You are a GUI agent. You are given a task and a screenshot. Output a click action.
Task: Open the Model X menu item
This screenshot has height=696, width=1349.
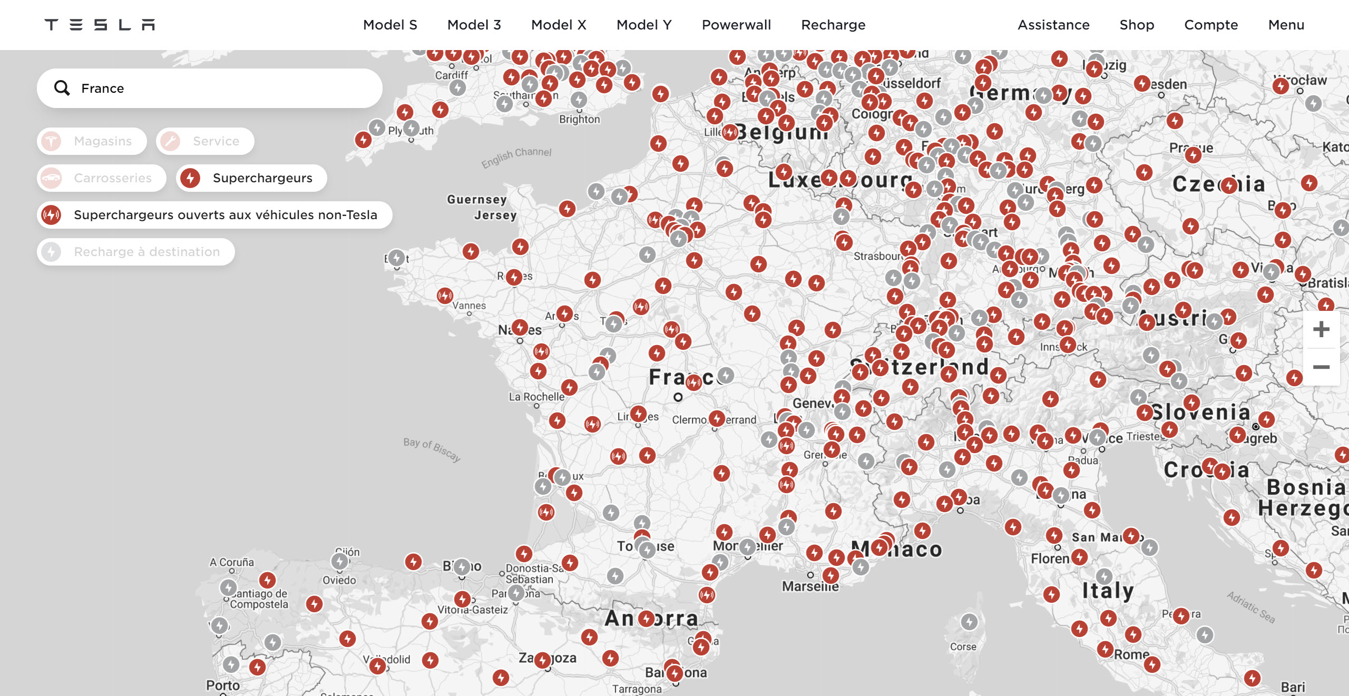tap(559, 25)
